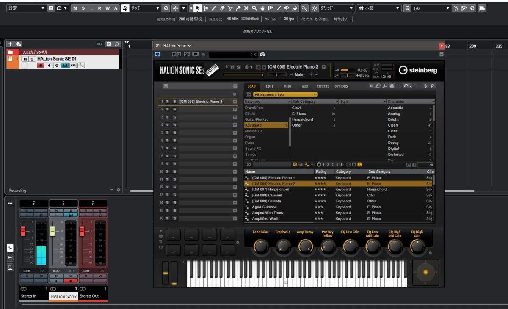Switch to the EFFECTS tab

(323, 86)
